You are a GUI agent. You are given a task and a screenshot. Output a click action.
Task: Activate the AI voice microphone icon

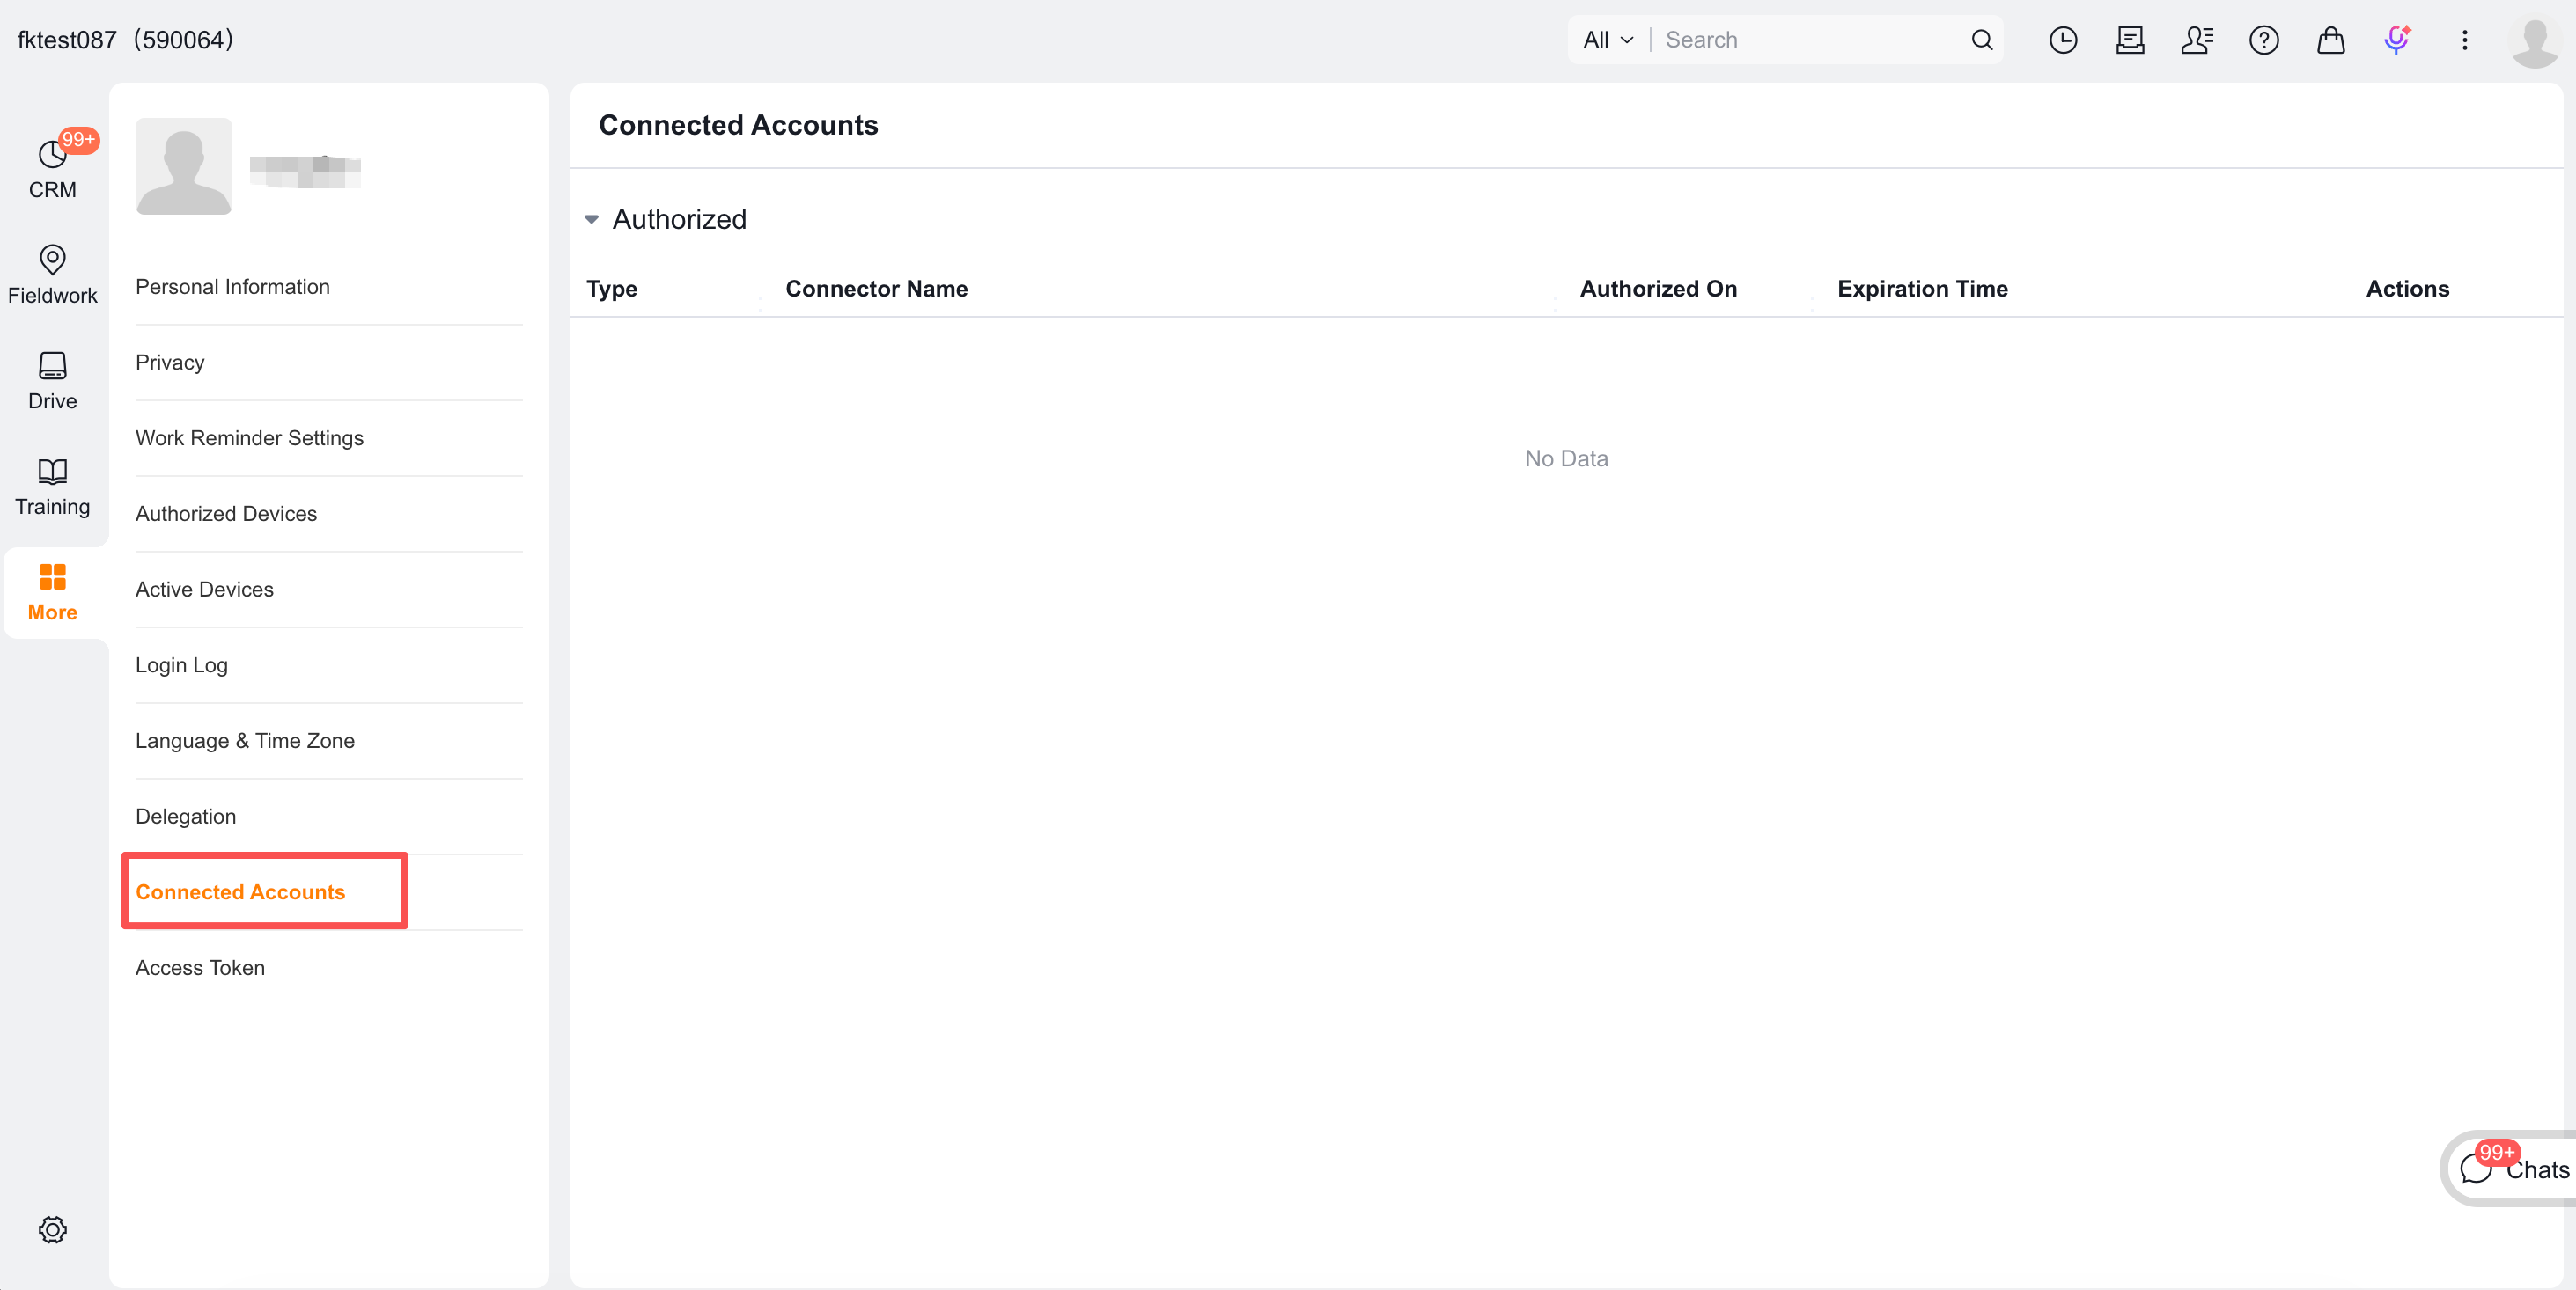coord(2397,40)
